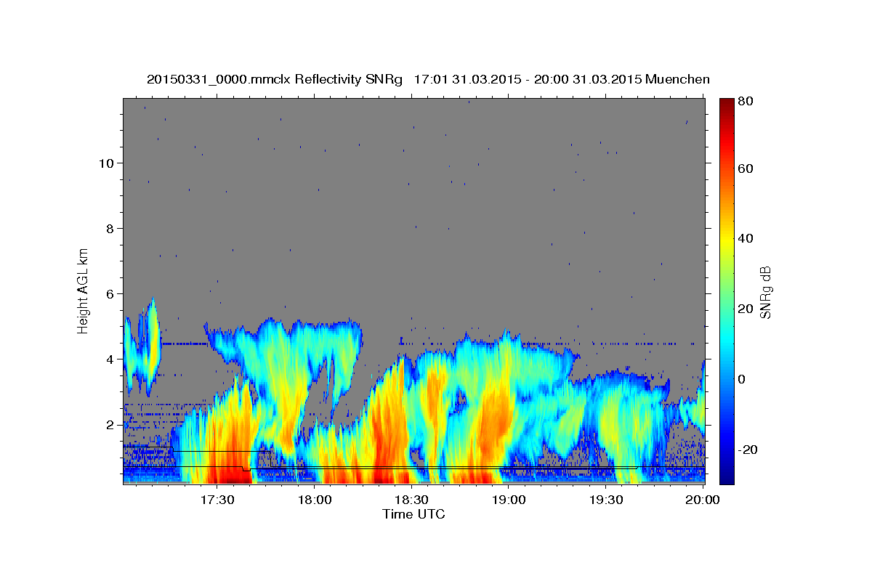
Task: Click the yellow band of the colorbar
Action: 727,242
